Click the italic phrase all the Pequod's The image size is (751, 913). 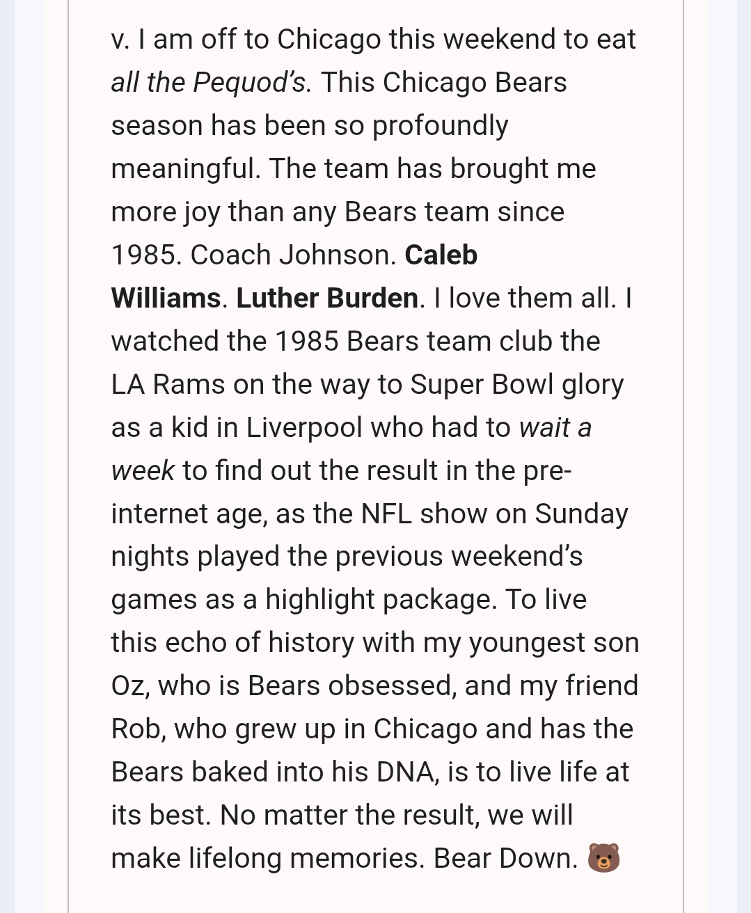click(208, 82)
